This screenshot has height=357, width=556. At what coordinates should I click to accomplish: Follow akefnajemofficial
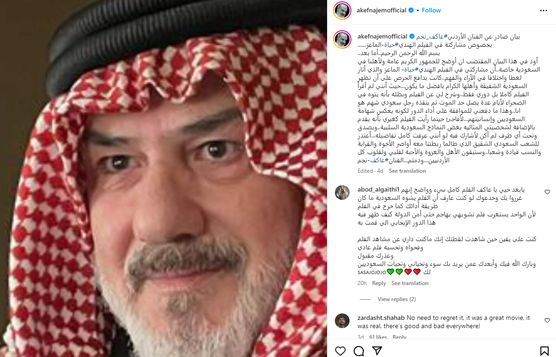[x=431, y=10]
